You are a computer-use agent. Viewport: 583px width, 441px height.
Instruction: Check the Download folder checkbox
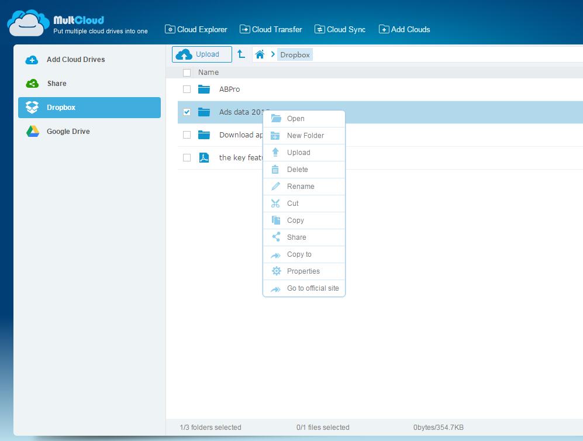(x=187, y=135)
